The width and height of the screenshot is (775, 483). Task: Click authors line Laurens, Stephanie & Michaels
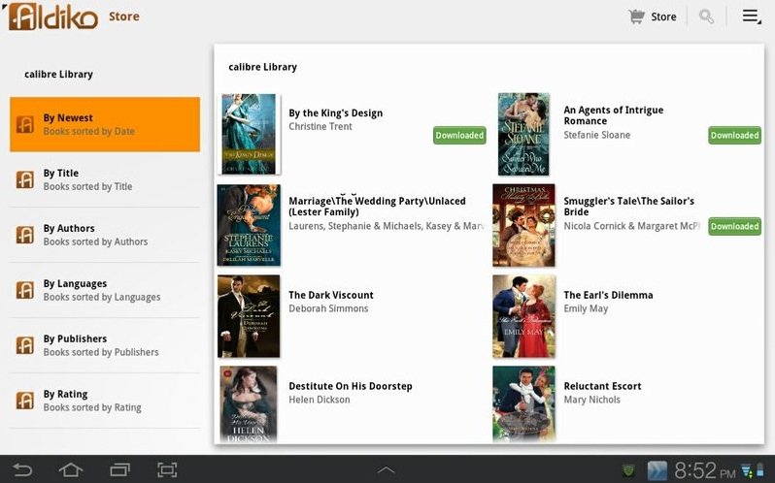386,226
